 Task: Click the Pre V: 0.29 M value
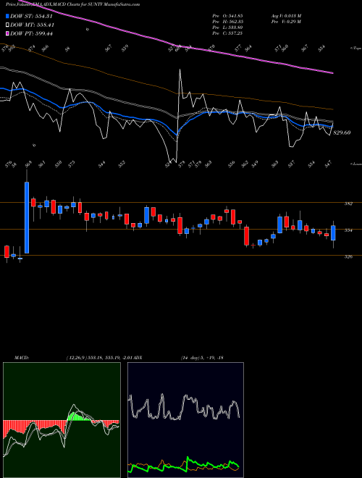286,22
